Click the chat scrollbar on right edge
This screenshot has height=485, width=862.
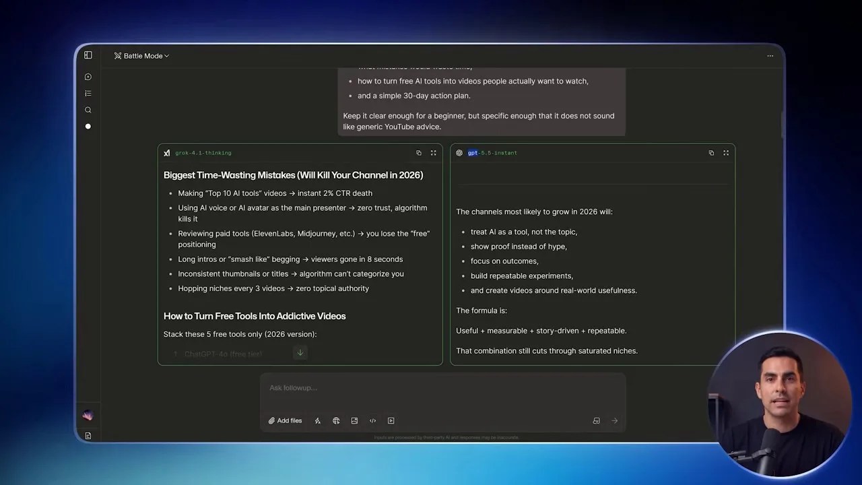tap(782, 125)
